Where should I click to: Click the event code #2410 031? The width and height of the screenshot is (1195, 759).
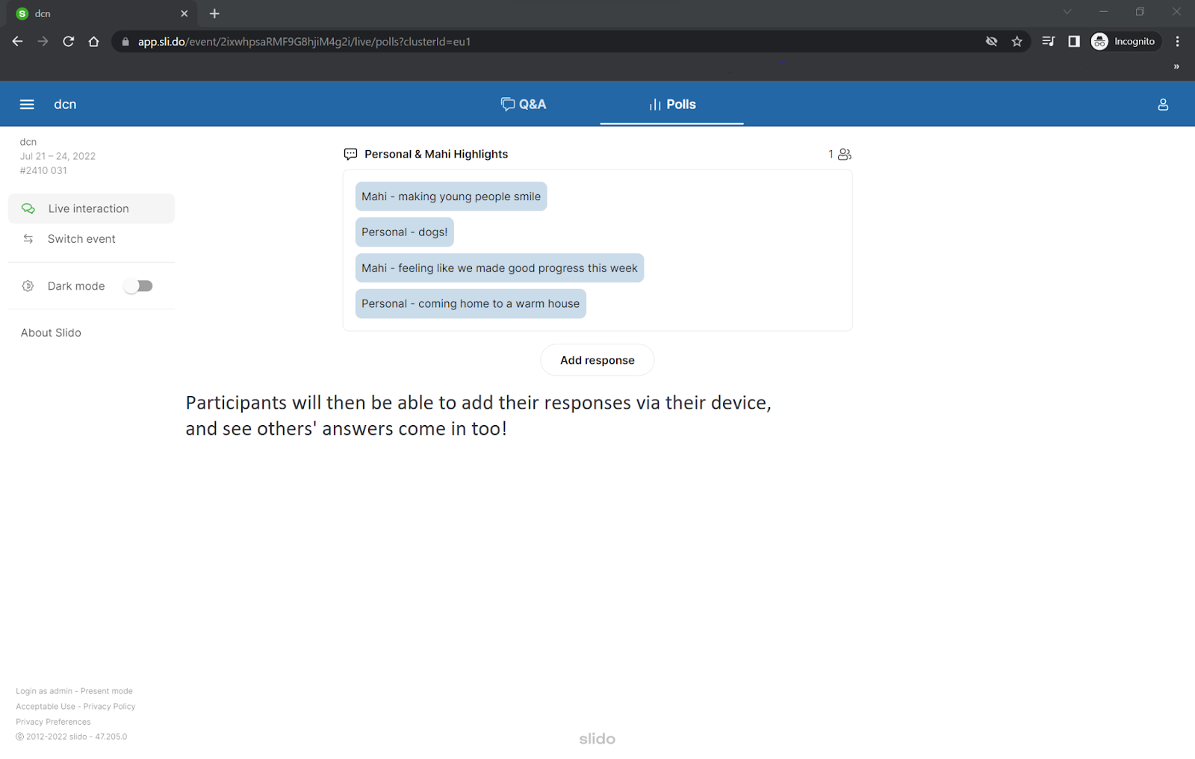[43, 170]
